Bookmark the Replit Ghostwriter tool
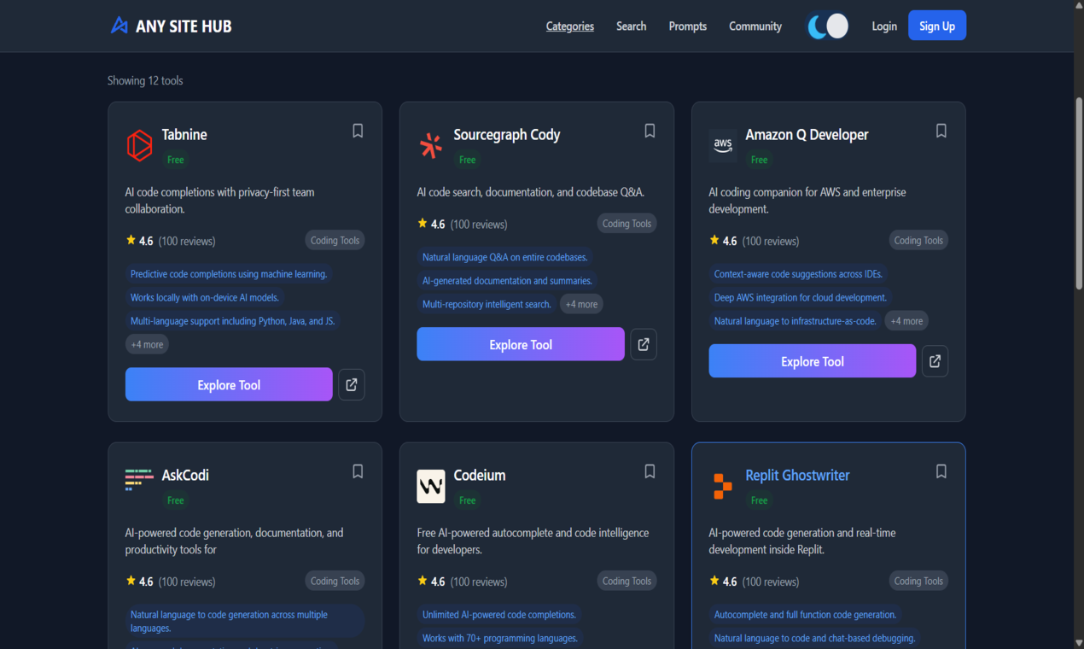Screen dimensions: 1084x649 tap(941, 471)
